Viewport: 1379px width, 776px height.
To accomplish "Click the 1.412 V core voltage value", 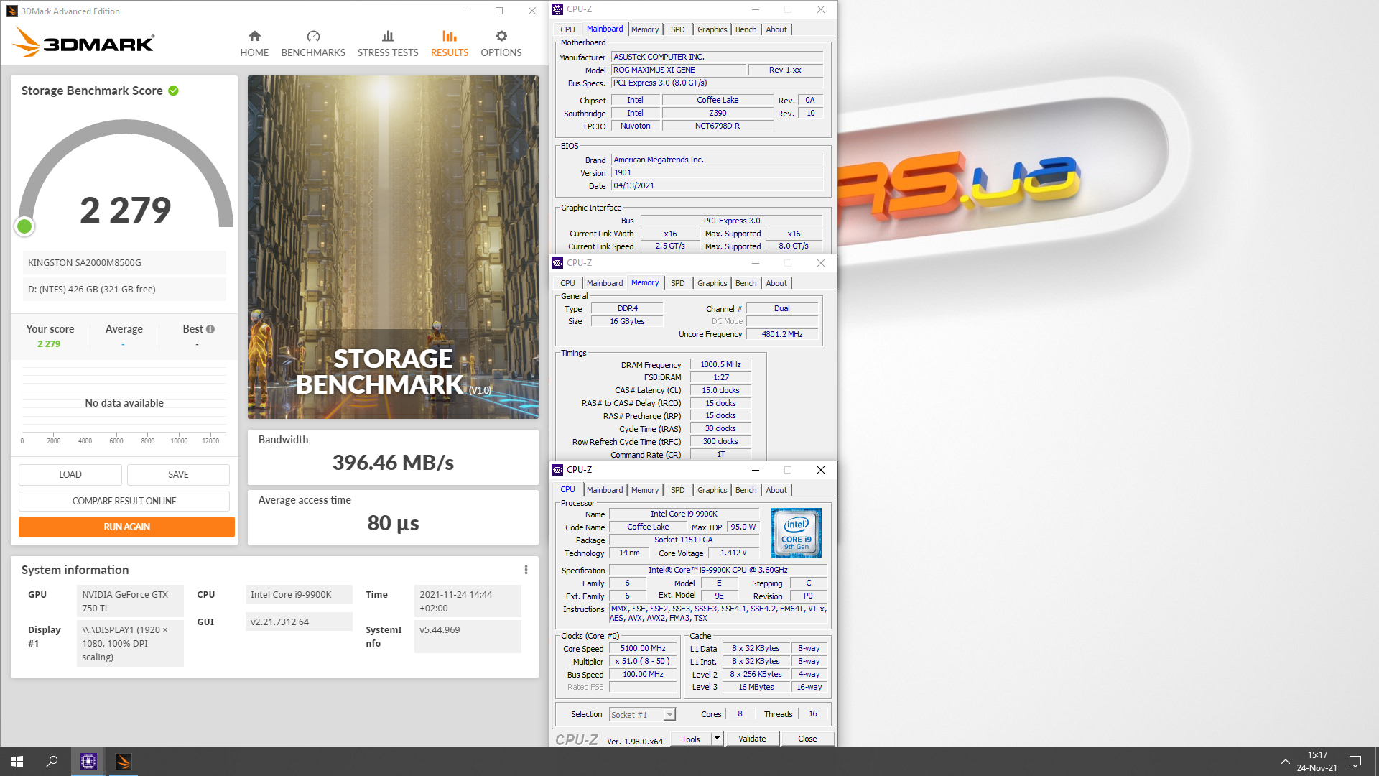I will [x=733, y=553].
